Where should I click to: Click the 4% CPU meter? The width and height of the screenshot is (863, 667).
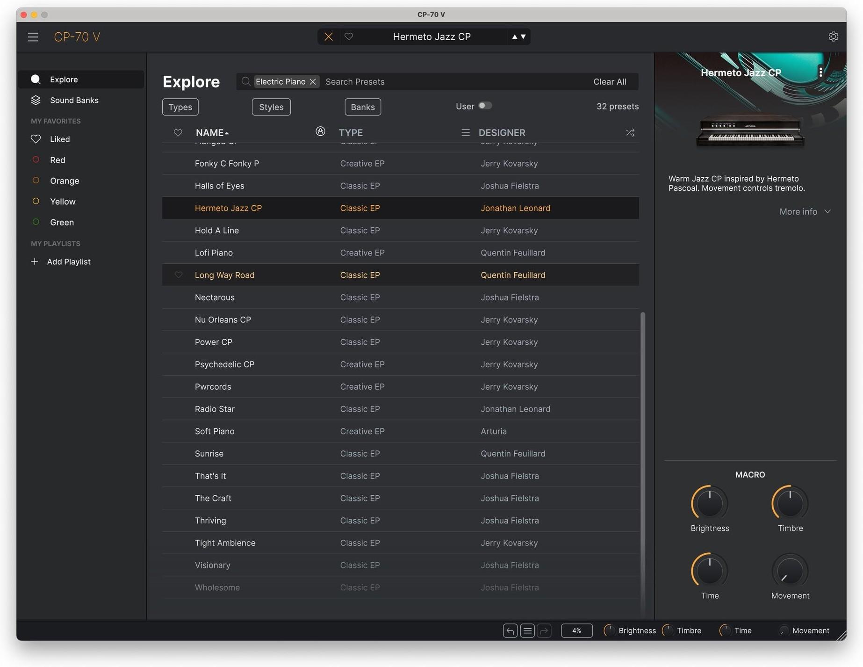[576, 631]
